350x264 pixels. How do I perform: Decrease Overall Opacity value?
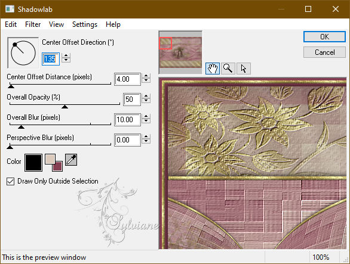[146, 101]
